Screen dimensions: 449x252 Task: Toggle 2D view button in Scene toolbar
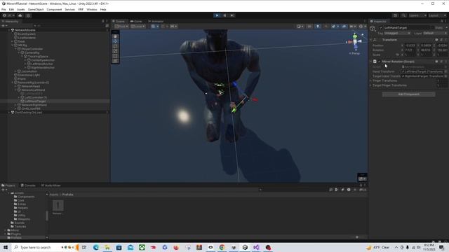pos(309,27)
